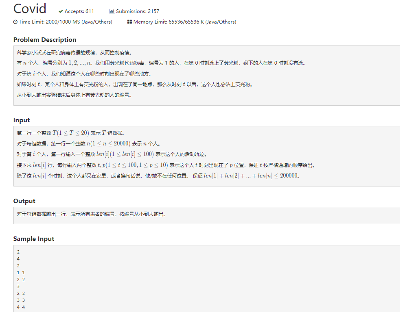The height and width of the screenshot is (312, 405).
Task: Click the Output section heading
Action: tap(24, 201)
